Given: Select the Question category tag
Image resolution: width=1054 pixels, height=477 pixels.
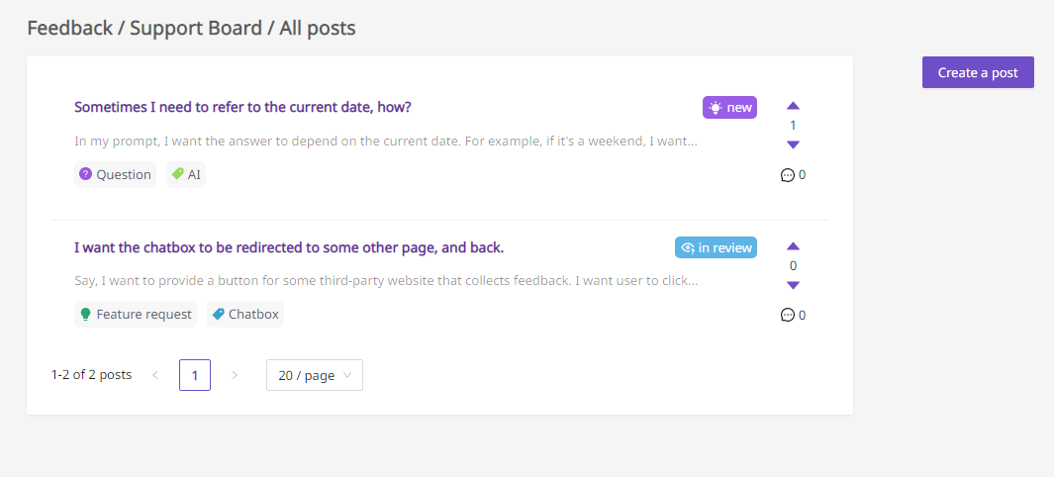Looking at the screenshot, I should point(115,175).
